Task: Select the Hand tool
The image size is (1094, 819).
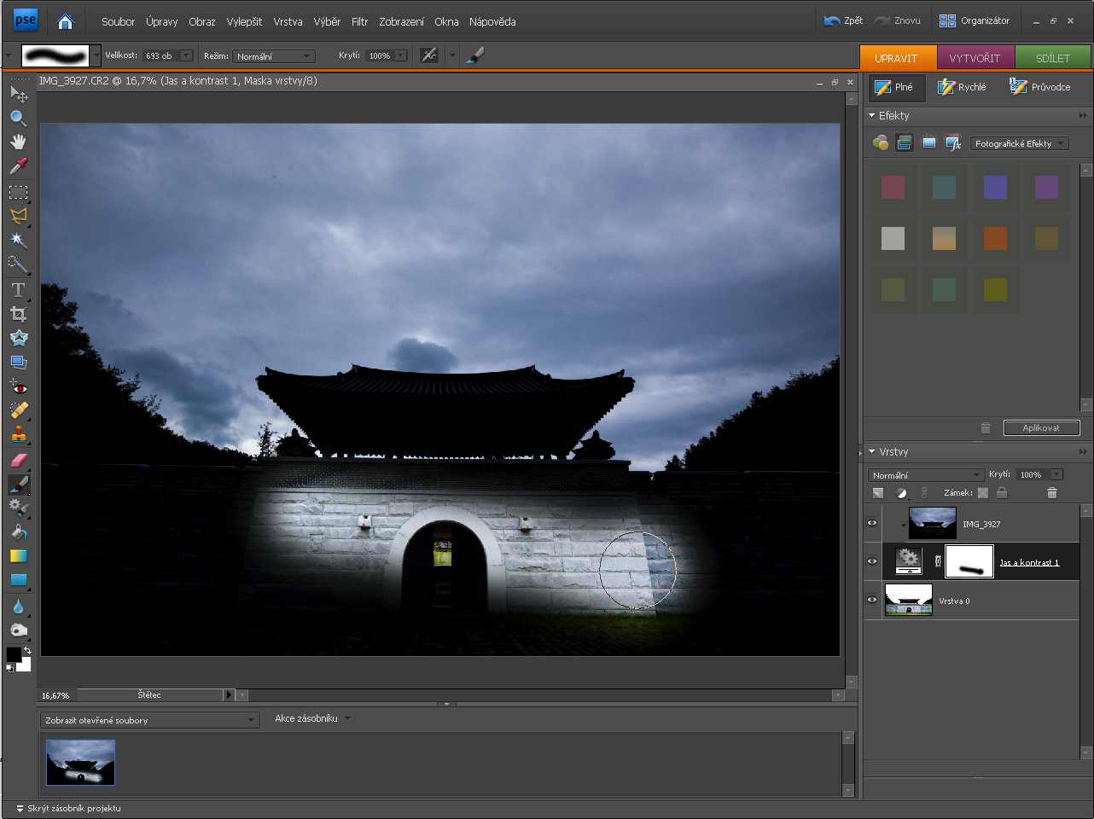Action: (x=18, y=142)
